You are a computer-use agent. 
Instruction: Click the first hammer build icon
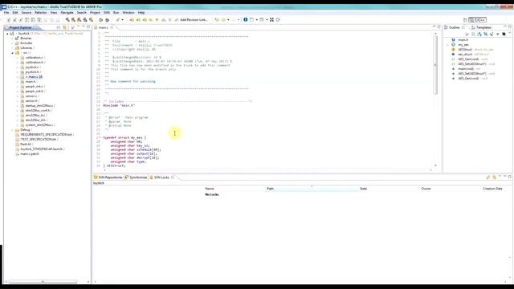tap(67, 19)
